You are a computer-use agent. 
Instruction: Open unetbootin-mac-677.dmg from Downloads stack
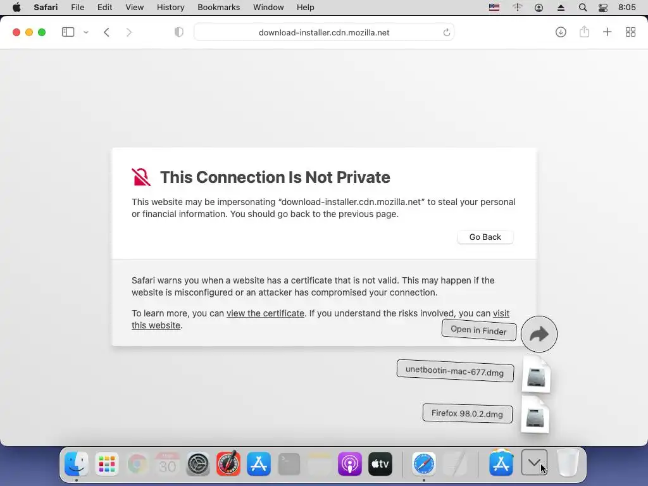(536, 375)
